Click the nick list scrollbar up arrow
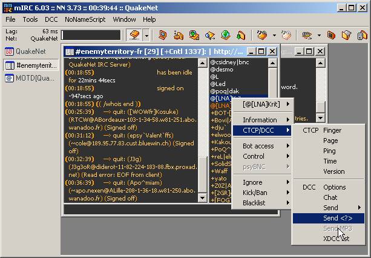The image size is (371, 258). 272,63
